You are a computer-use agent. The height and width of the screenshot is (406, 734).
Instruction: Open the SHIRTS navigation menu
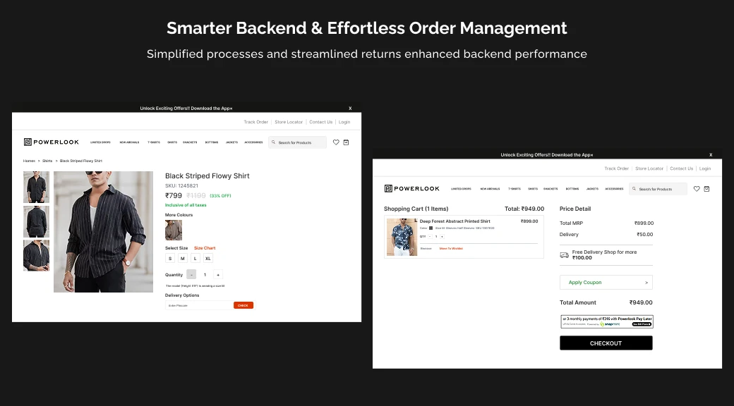pyautogui.click(x=172, y=142)
